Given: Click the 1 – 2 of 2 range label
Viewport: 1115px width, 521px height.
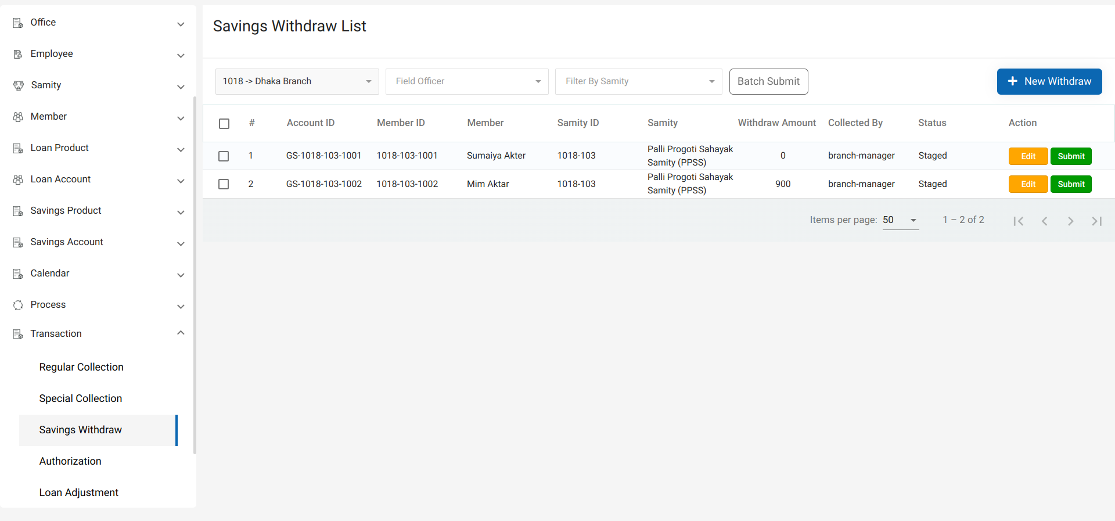Looking at the screenshot, I should (963, 220).
